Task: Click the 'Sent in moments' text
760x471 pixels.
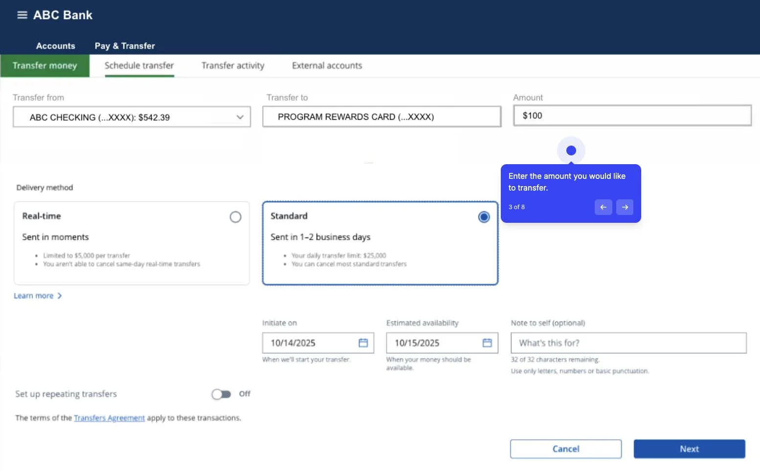Action: tap(55, 237)
